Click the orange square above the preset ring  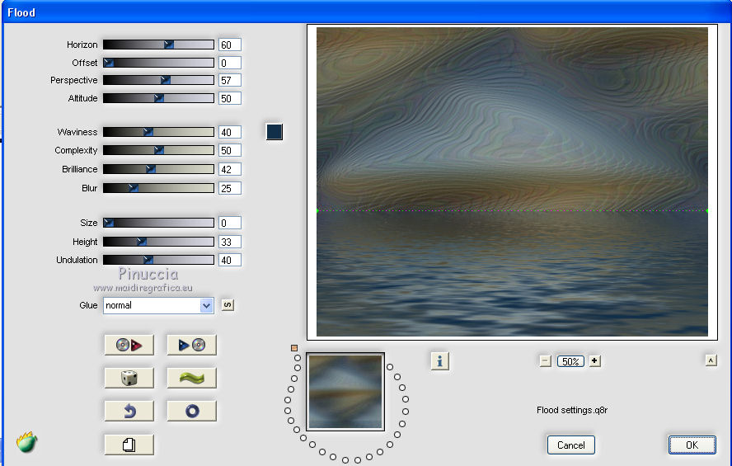(294, 348)
